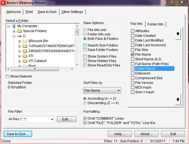189x144 pixels.
Task: Select Both Files & Folders radio button
Action: pos(85,39)
